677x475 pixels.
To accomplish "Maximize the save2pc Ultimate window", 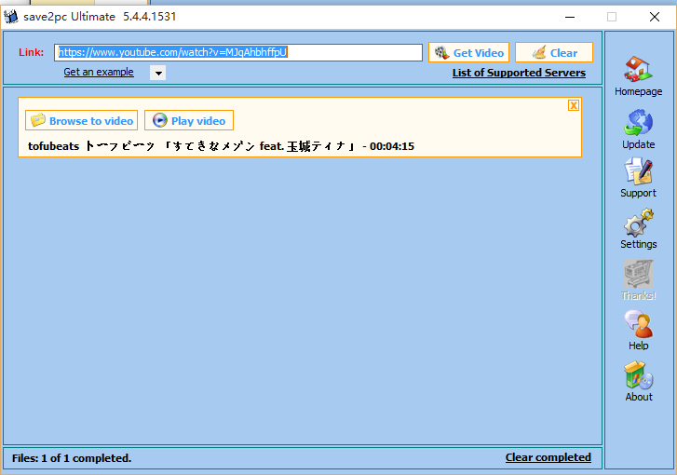I will (x=612, y=17).
